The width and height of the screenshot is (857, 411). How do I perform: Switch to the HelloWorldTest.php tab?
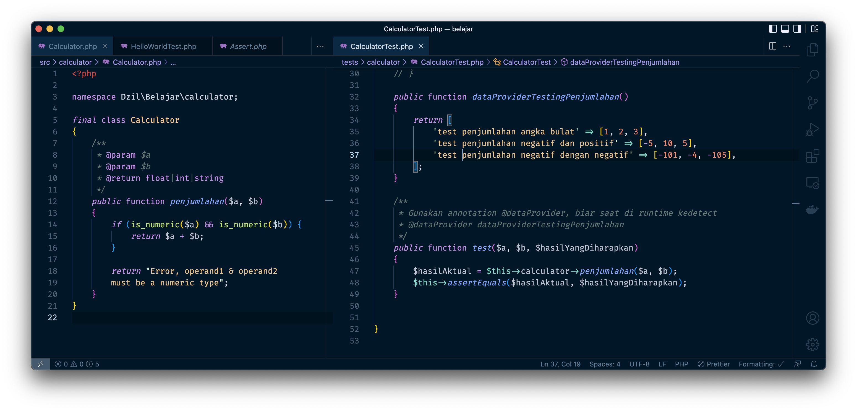point(163,46)
